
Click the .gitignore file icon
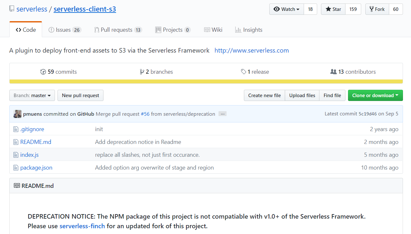click(16, 129)
